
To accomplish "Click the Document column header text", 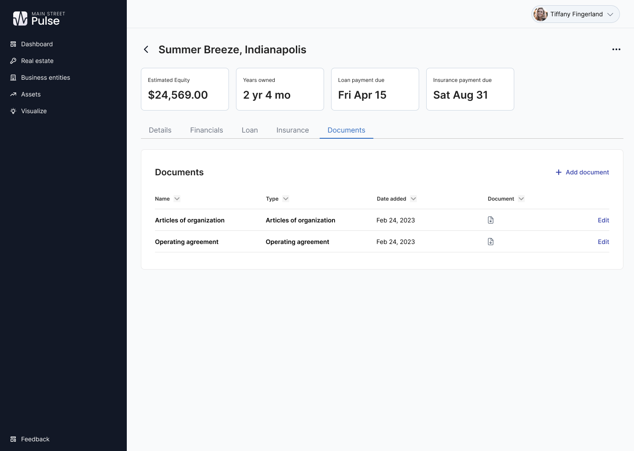I will click(501, 199).
